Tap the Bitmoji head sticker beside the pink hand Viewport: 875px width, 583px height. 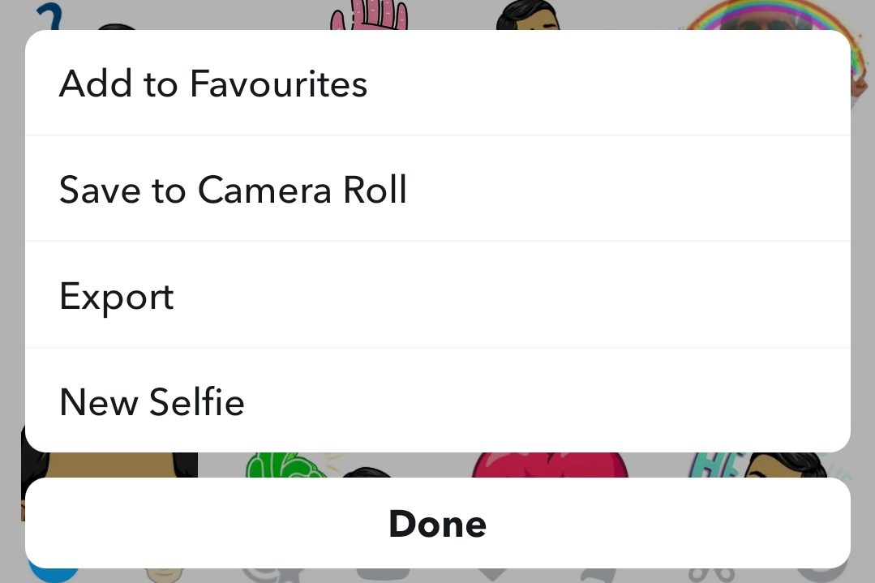527,15
